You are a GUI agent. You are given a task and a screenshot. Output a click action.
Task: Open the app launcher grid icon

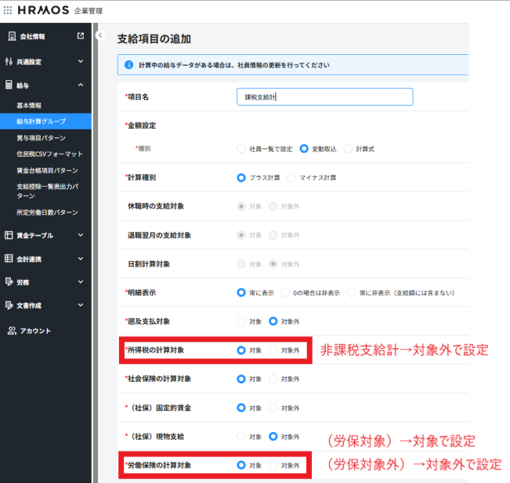pyautogui.click(x=8, y=10)
